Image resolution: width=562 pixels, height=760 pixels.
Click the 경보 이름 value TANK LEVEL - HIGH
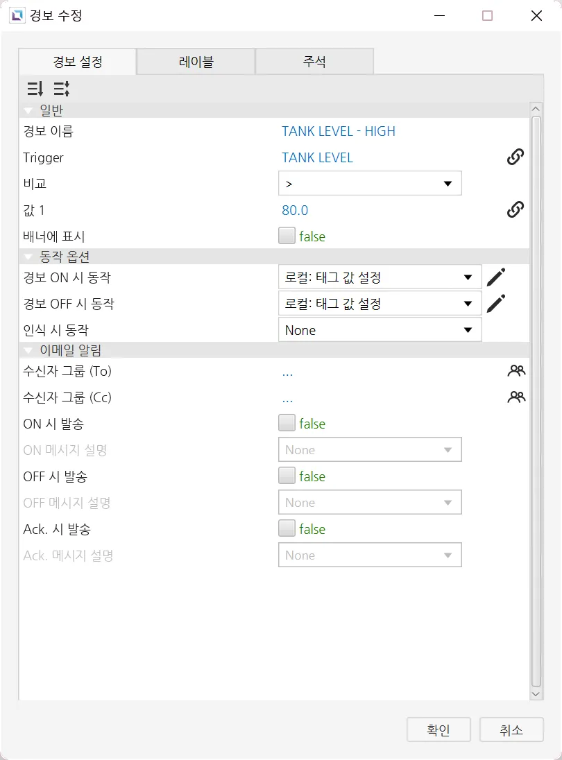click(339, 131)
